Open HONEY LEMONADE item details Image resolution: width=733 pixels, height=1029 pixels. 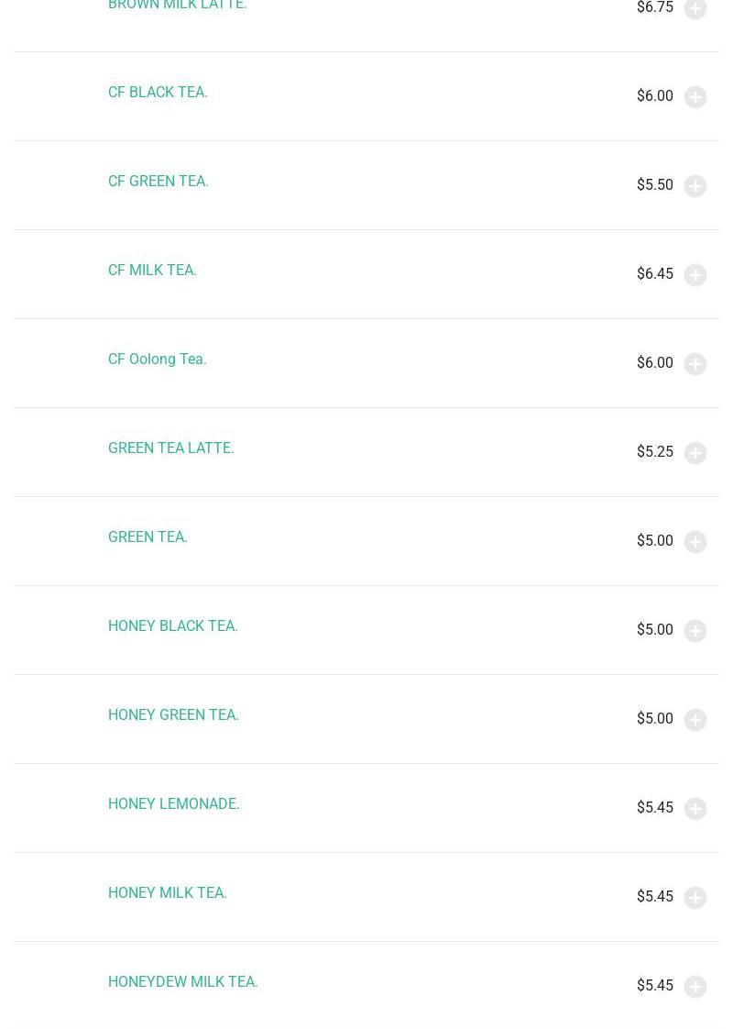click(174, 804)
